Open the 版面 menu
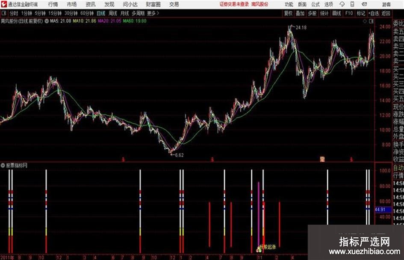Screen dimensions: 404x260 pos(302,4)
